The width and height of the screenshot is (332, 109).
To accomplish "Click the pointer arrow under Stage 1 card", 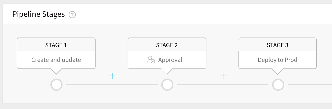I will point(56,71).
